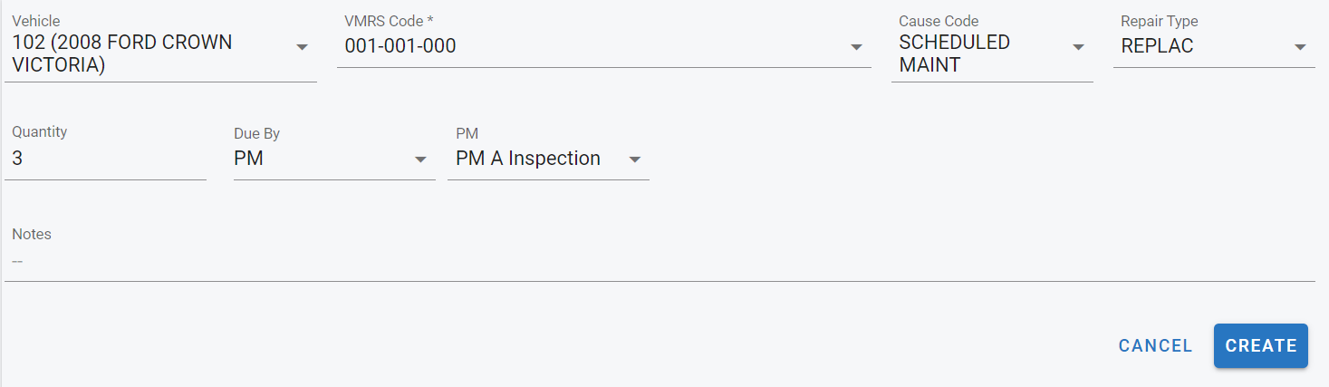Click the Quantity field containing 3
The image size is (1329, 387).
coord(105,159)
